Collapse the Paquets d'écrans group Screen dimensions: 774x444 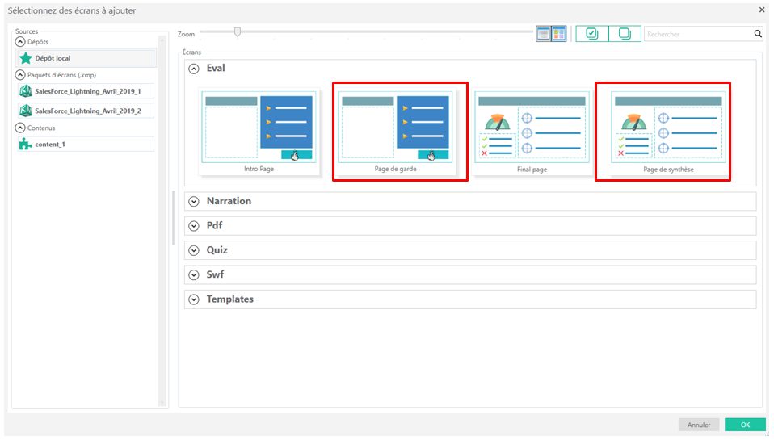pyautogui.click(x=20, y=74)
